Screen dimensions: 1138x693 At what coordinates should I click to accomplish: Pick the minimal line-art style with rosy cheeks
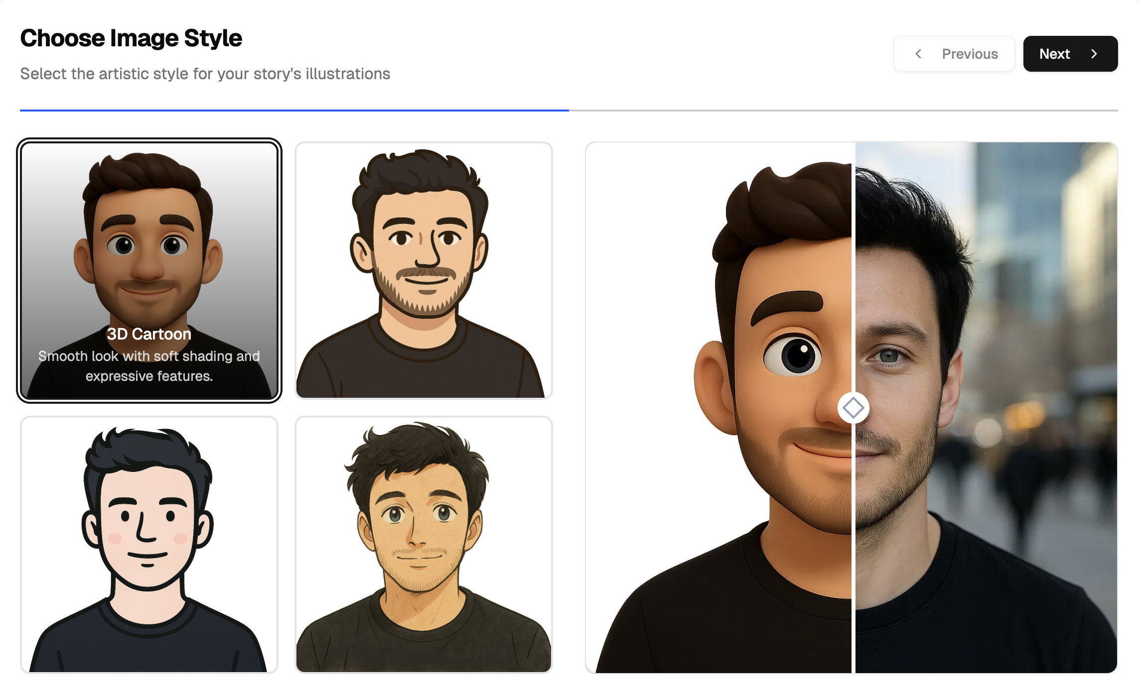(x=149, y=545)
